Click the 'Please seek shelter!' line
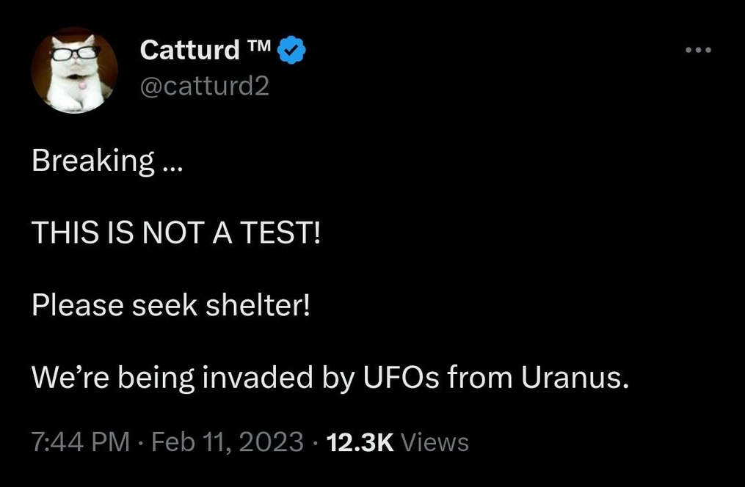745x487 pixels. (171, 305)
